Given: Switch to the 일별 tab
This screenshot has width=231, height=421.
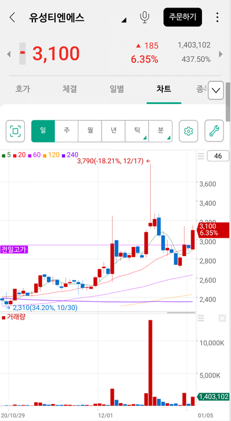Looking at the screenshot, I should 117,89.
